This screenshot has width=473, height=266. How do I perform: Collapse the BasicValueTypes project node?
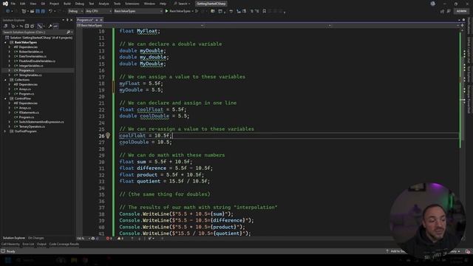(x=5, y=43)
